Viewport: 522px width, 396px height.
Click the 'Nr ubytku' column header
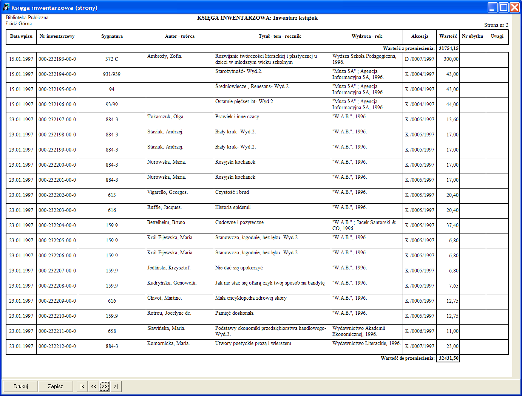(x=473, y=37)
